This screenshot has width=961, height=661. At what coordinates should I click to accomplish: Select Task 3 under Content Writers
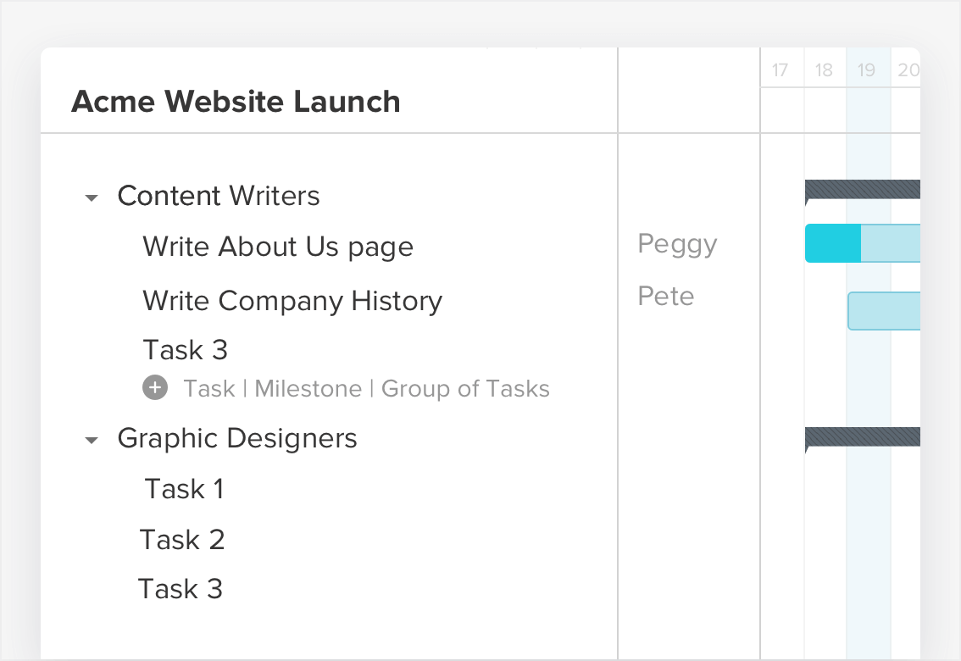click(185, 349)
